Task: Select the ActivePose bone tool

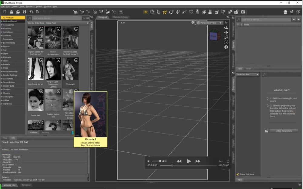Action: click(191, 12)
